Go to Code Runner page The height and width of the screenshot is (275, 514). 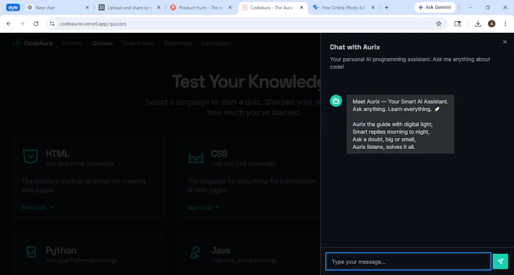[x=138, y=43]
